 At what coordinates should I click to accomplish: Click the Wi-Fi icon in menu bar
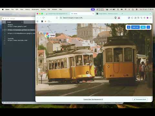point(126,9)
